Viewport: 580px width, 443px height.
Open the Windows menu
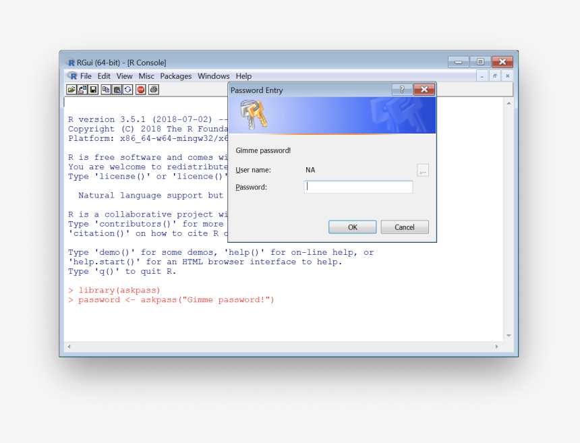point(213,76)
